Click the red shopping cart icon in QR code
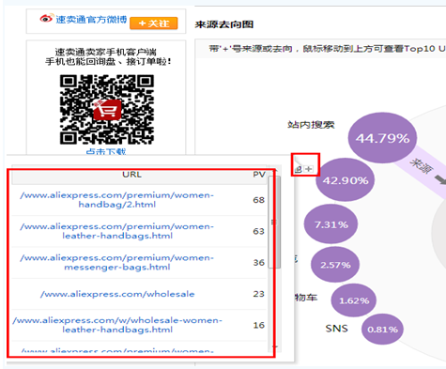446x369 pixels. point(107,110)
